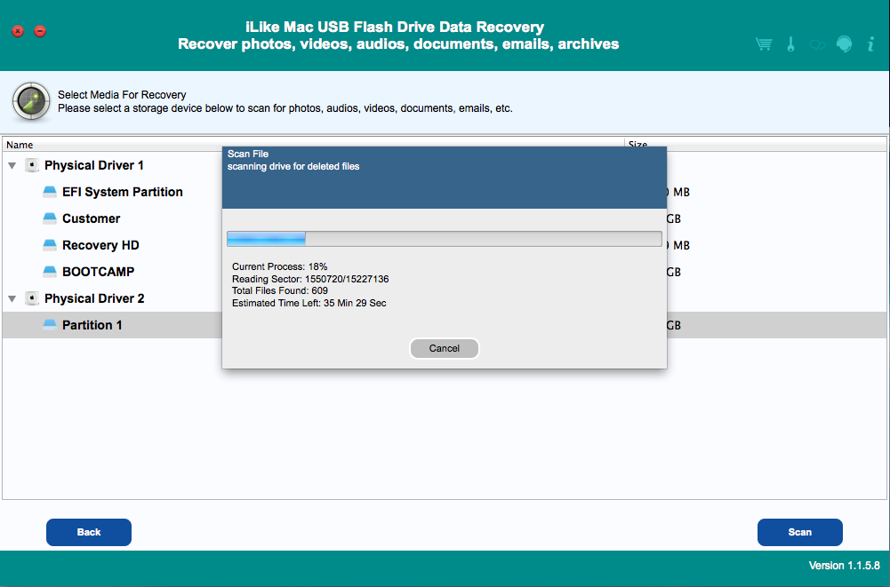The width and height of the screenshot is (890, 587).
Task: Click the Physical Driver 1 disk icon
Action: pos(32,165)
